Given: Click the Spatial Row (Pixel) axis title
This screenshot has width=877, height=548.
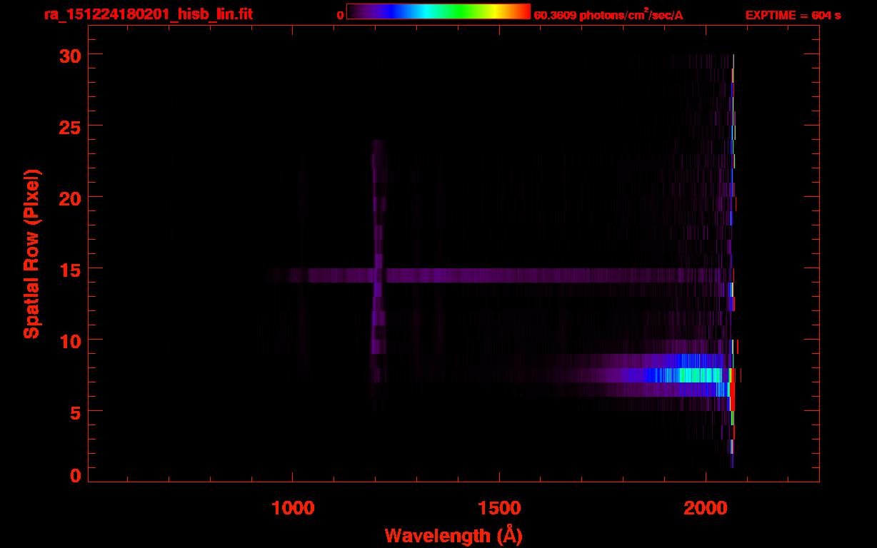Looking at the screenshot, I should pos(31,253).
